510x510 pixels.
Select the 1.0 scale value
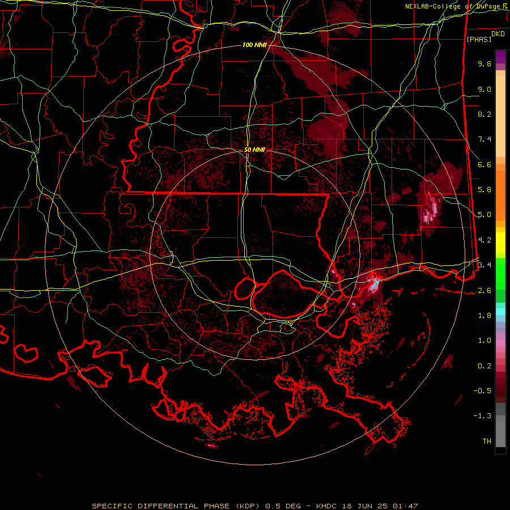pos(484,341)
